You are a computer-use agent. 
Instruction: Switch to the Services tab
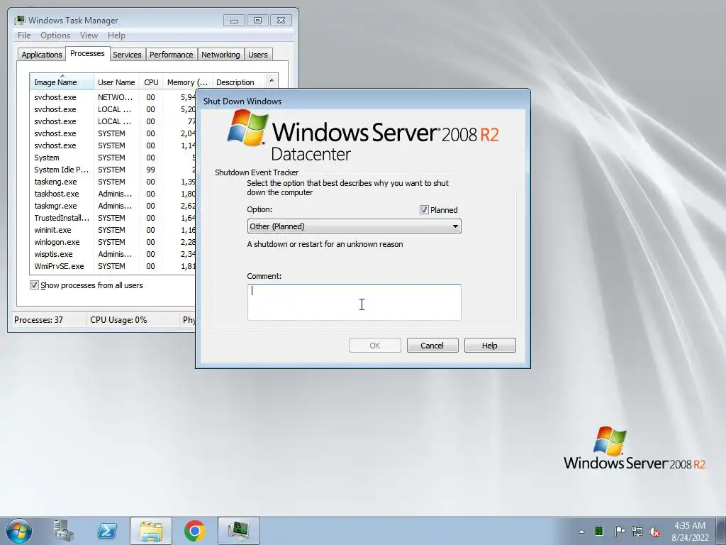(128, 55)
